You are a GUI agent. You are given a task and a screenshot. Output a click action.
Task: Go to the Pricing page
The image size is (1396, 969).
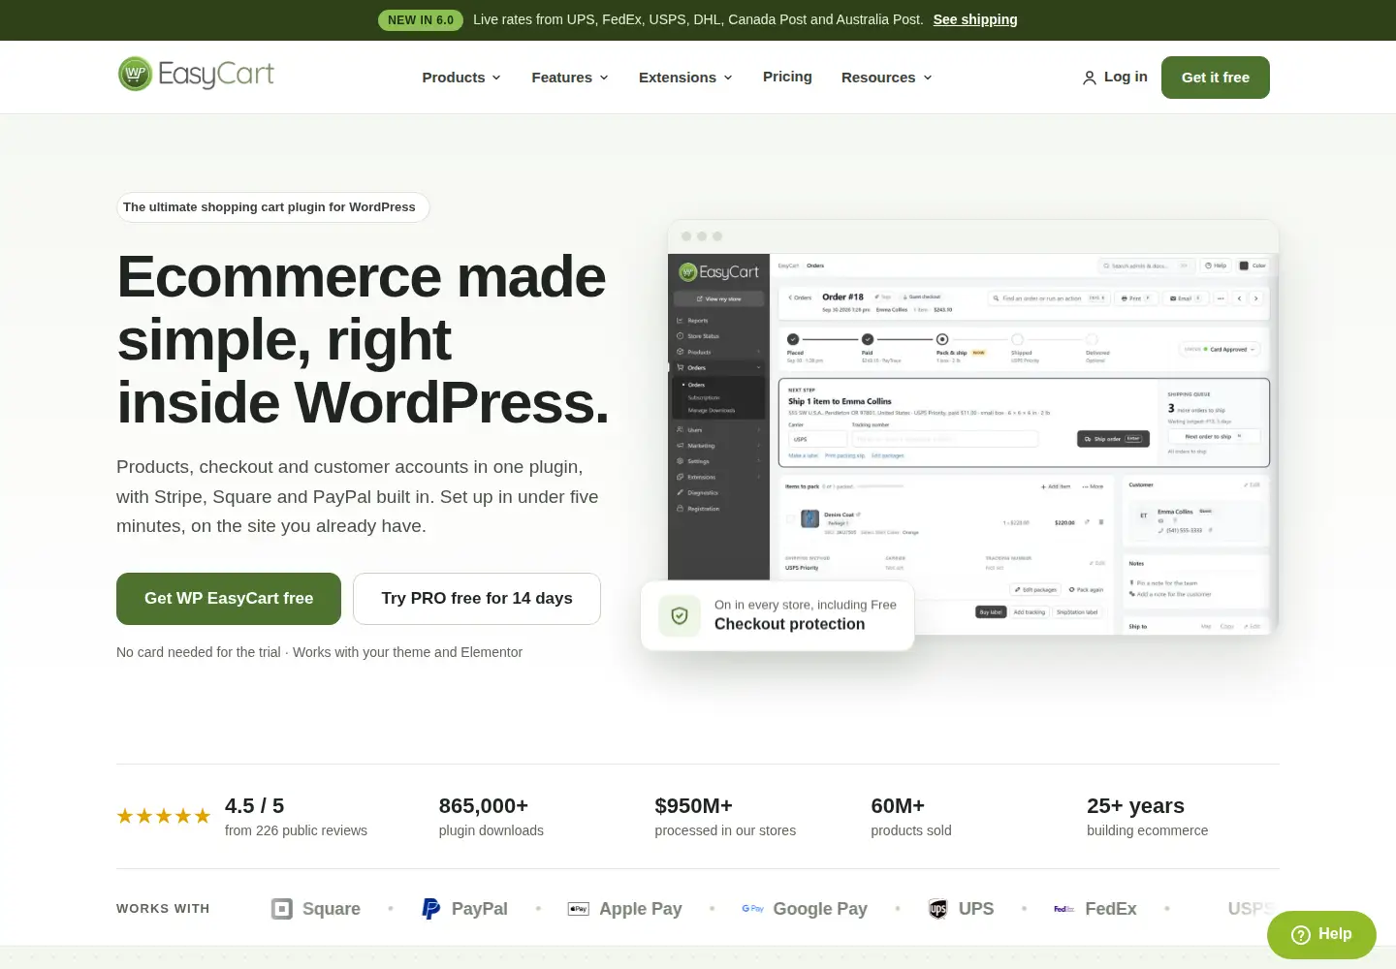click(x=787, y=77)
